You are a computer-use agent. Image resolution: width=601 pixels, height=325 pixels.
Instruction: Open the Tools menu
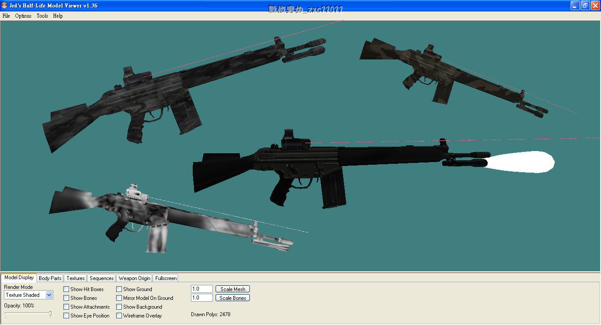(x=42, y=16)
